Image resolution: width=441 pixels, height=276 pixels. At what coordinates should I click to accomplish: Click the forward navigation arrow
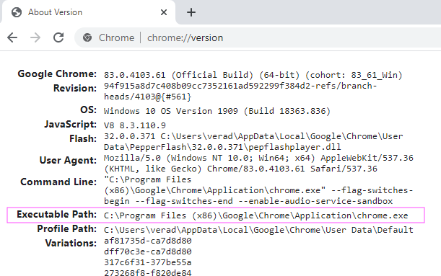pyautogui.click(x=35, y=37)
